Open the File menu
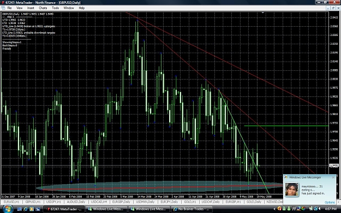341x213 pixels. click(9, 8)
